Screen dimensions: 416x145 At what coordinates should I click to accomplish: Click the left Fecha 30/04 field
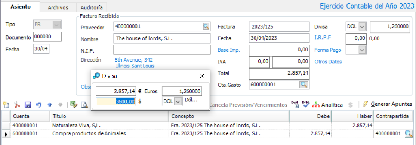pos(41,49)
